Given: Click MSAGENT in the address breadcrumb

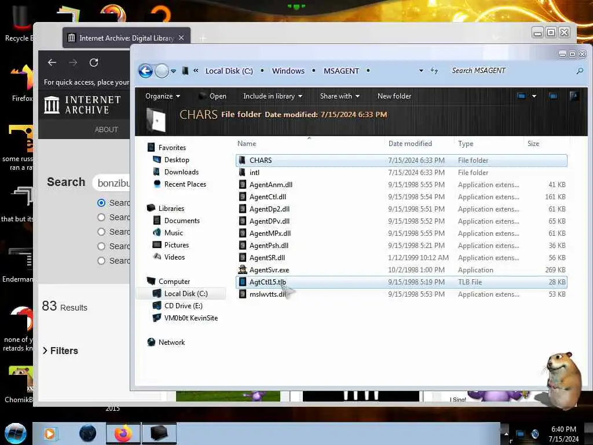Looking at the screenshot, I should coord(341,71).
